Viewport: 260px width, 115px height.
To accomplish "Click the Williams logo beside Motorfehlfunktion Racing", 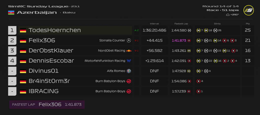I will pyautogui.click(x=129, y=61).
